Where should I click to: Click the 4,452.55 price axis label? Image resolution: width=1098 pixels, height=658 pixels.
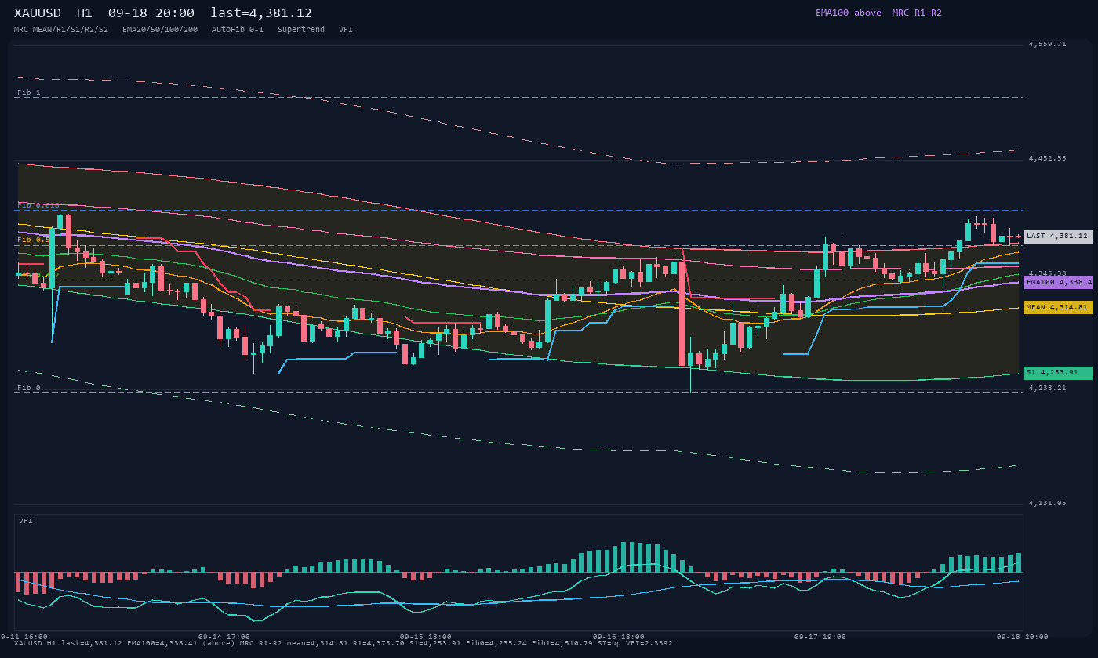[1047, 158]
